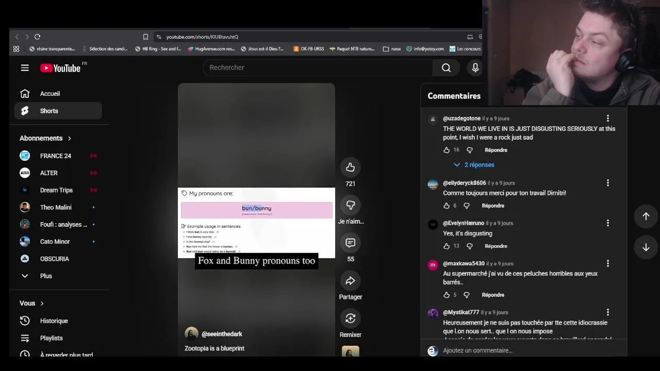Like @uzadegotone's comment
This screenshot has width=660, height=371.
[447, 150]
